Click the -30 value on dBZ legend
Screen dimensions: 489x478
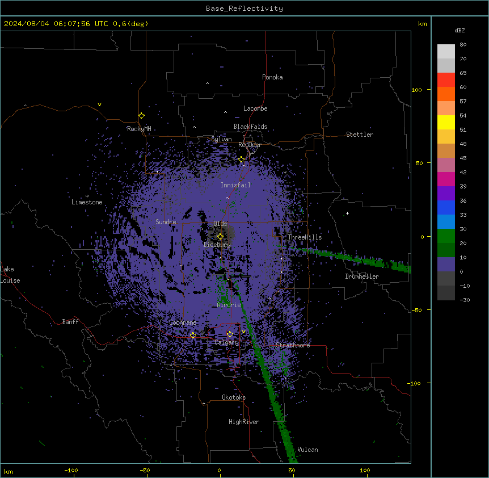point(465,300)
